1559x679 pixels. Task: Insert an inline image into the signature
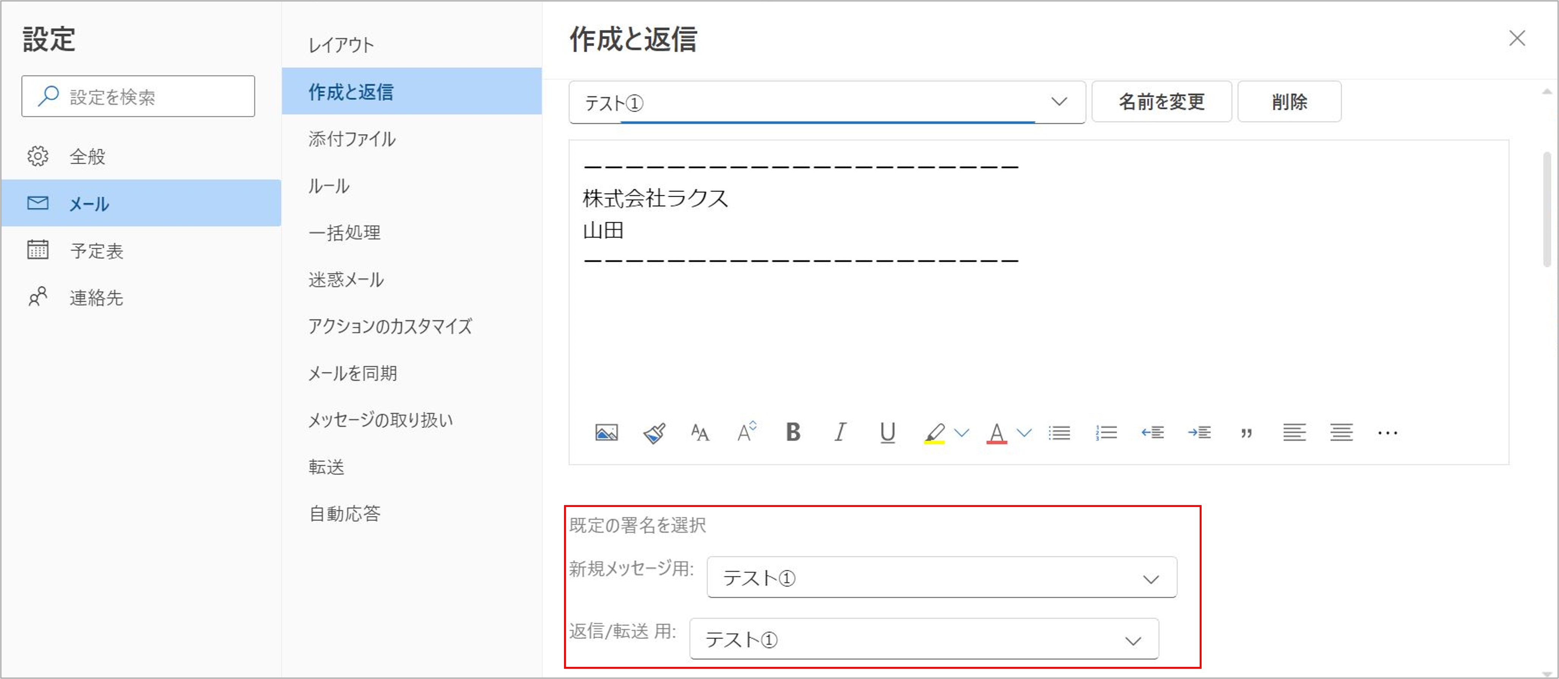tap(606, 433)
